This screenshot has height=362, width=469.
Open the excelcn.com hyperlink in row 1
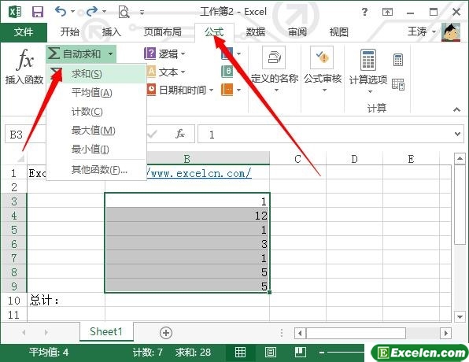[199, 173]
